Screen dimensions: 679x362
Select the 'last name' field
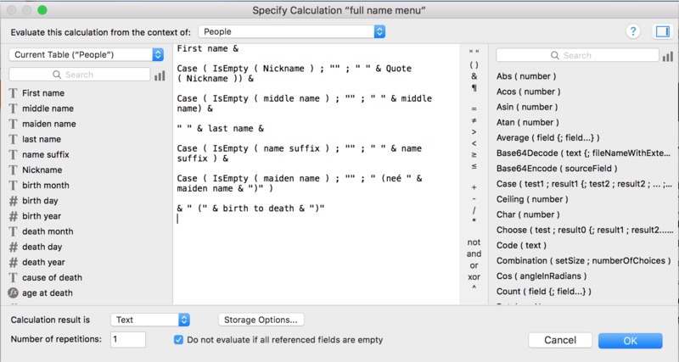coord(42,139)
